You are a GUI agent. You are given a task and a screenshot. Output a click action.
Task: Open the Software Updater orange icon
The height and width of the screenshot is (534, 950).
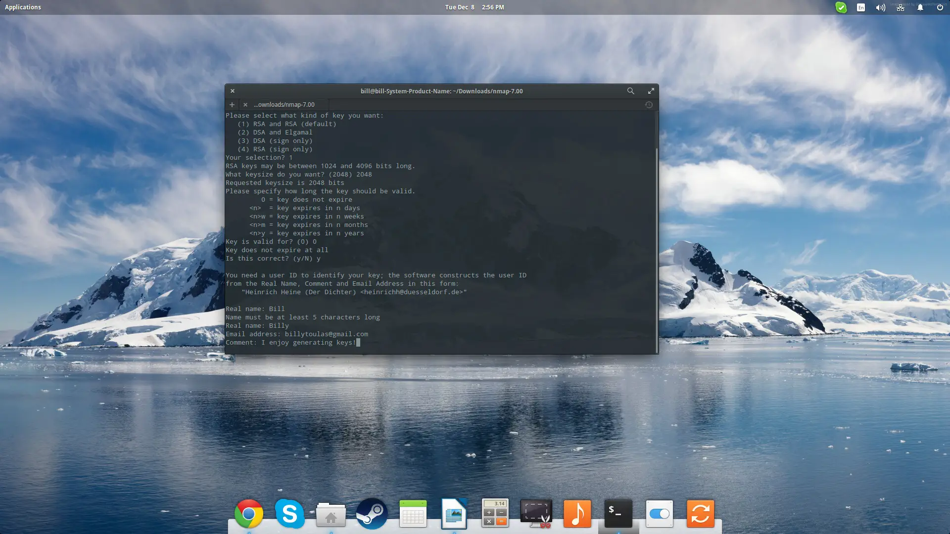point(700,514)
